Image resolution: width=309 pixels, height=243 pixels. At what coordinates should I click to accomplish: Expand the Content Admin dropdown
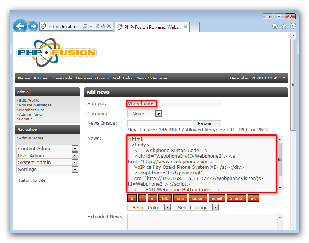[x=75, y=149]
